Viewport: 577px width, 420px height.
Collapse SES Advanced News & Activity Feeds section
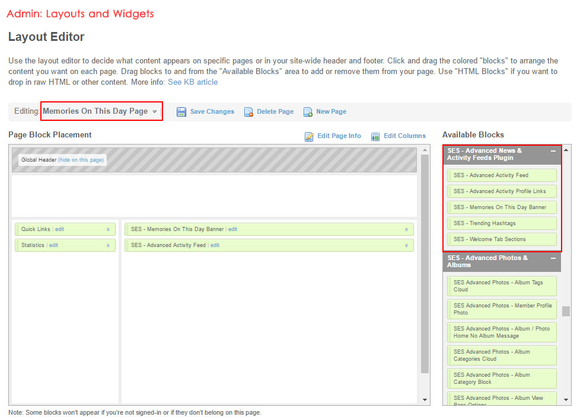pyautogui.click(x=553, y=152)
